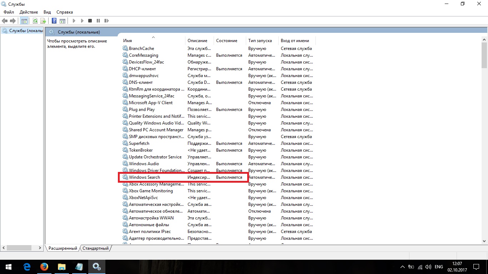Viewport: 488px width, 274px height.
Task: Click the Wi-Fi network tray icon
Action: (x=420, y=267)
